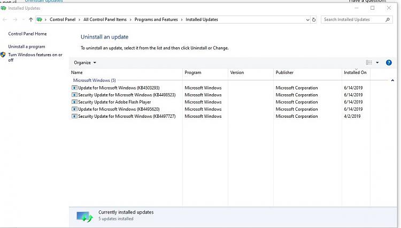Click the icon beside the KB4497727 update

[74, 117]
